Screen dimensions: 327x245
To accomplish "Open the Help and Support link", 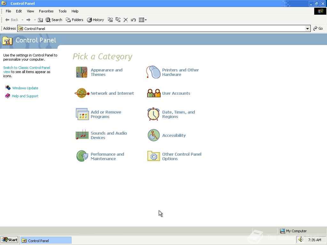I will (25, 96).
